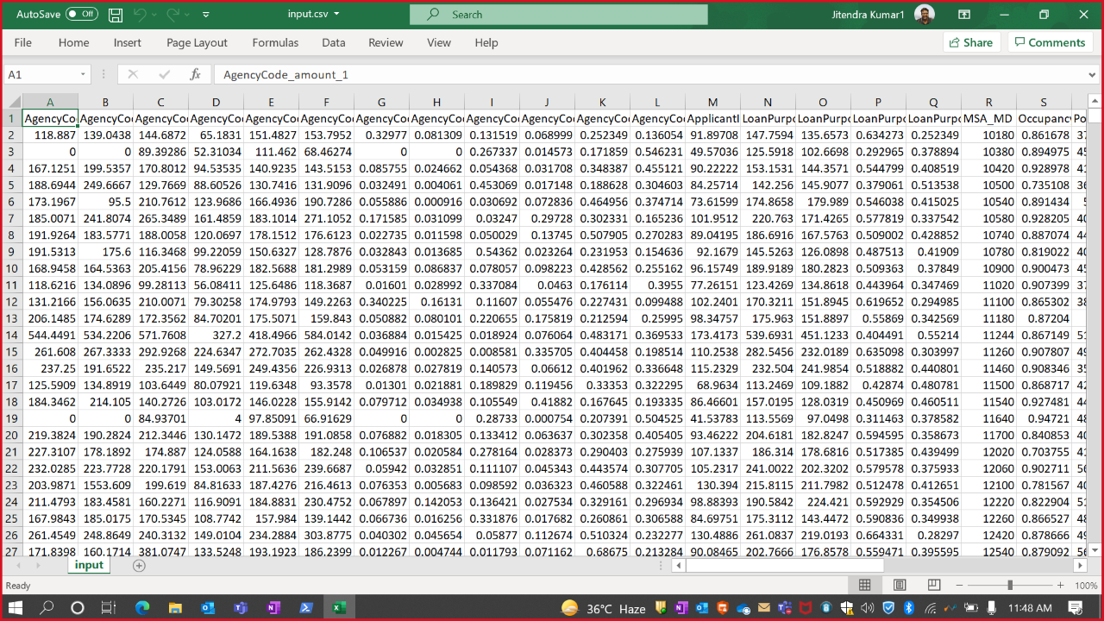The image size is (1104, 621).
Task: Open the Formulas ribbon tab
Action: tap(275, 42)
